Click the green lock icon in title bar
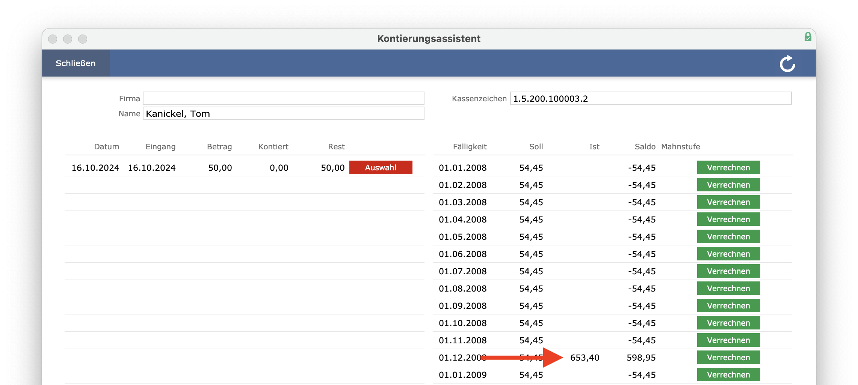Viewport: 858px width, 385px height. tap(808, 37)
